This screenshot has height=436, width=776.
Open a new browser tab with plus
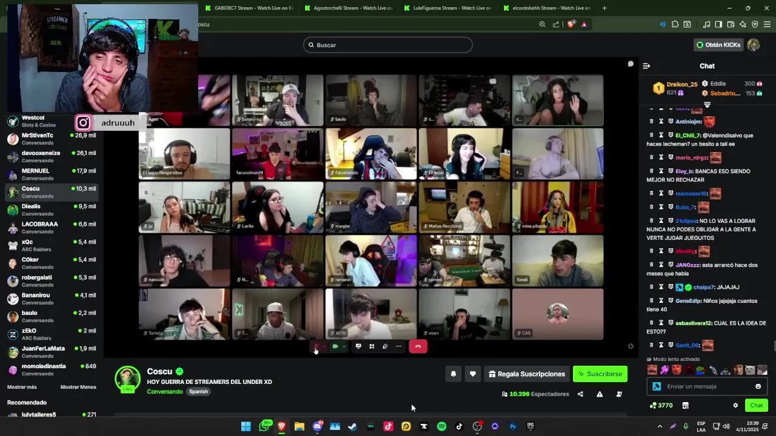pos(604,8)
